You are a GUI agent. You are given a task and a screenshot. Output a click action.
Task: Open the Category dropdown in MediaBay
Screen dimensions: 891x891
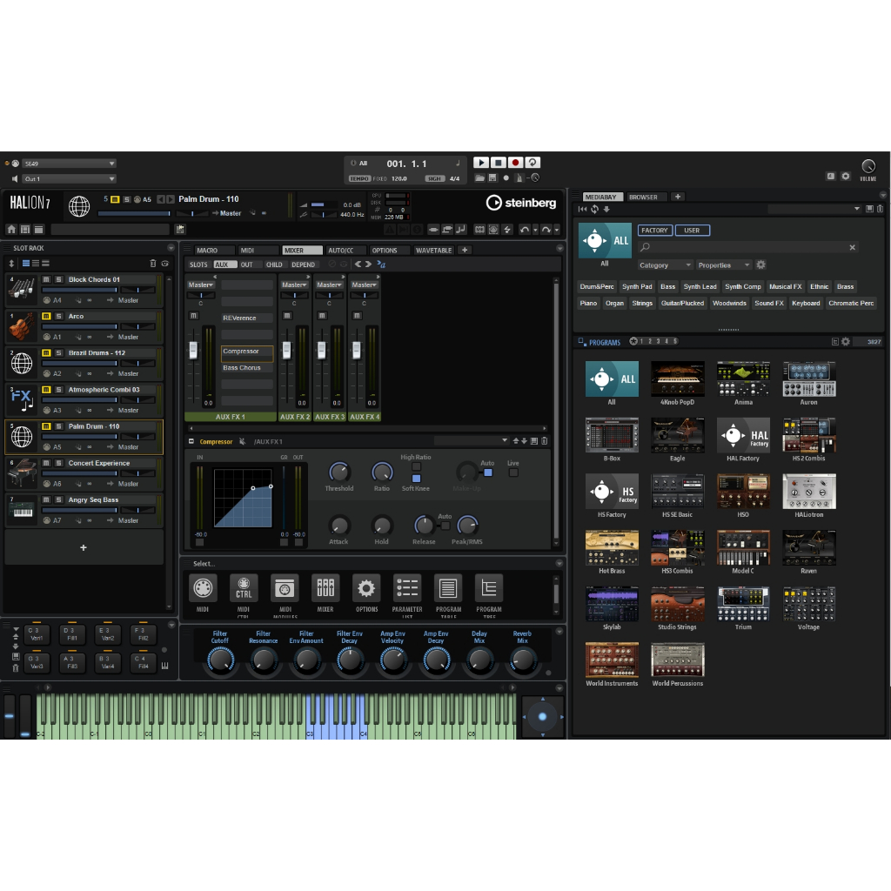pos(665,265)
